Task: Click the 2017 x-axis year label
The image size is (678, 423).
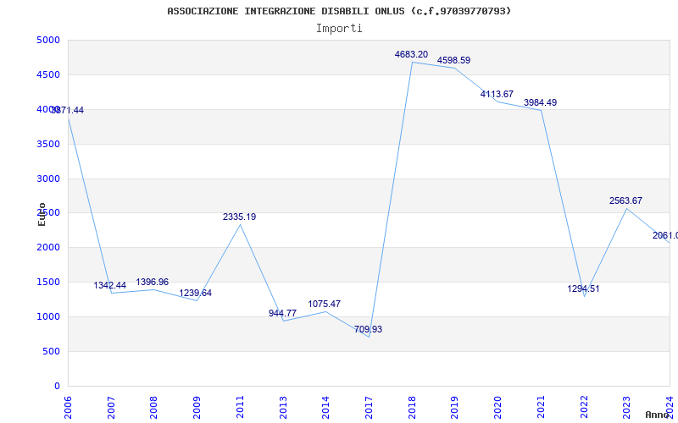Action: (369, 408)
